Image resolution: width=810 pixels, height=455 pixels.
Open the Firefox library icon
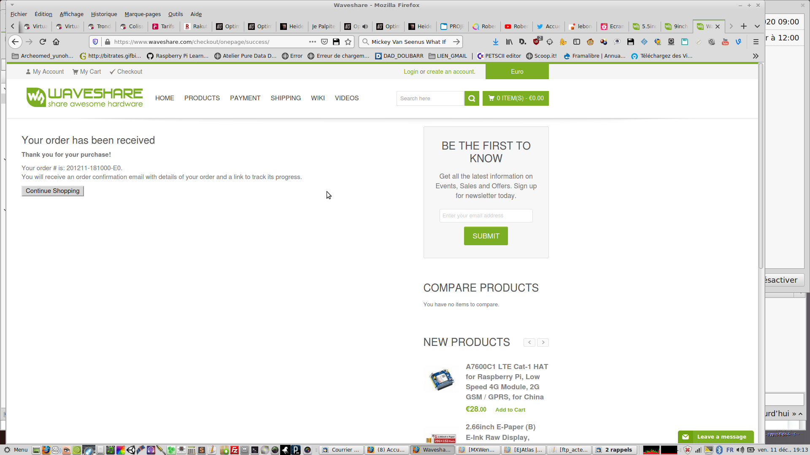(509, 42)
